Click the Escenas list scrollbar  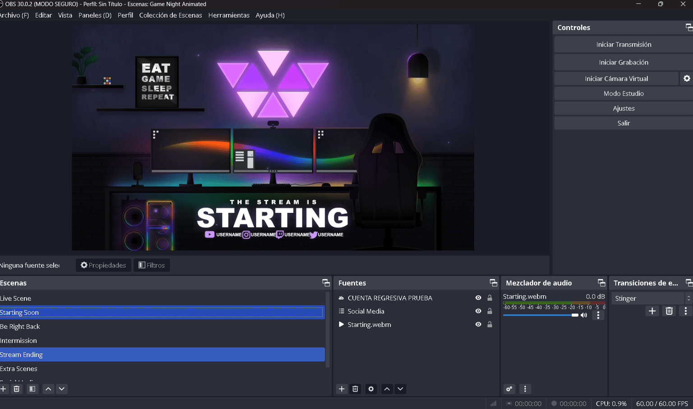[x=328, y=329]
